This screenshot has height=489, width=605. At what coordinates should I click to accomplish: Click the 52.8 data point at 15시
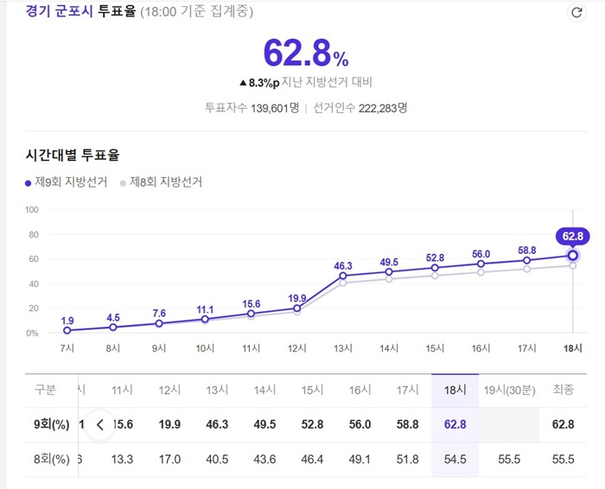(435, 268)
